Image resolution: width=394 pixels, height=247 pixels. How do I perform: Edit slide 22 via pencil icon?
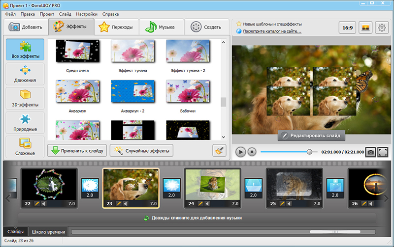tap(36, 204)
